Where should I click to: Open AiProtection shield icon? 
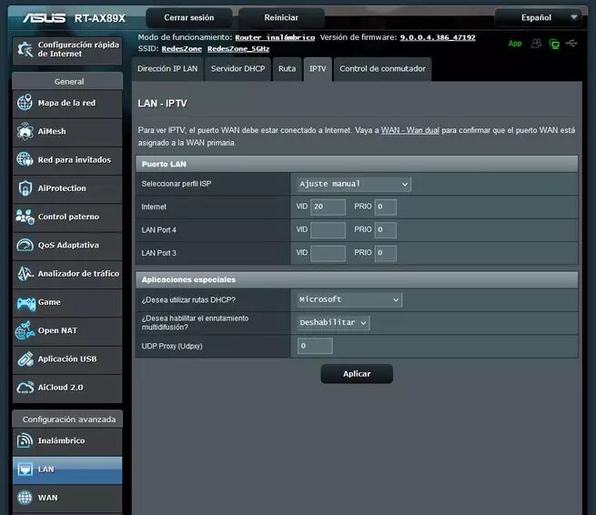(x=25, y=188)
